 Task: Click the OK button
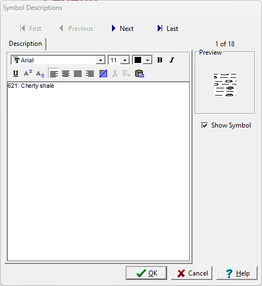coord(147,273)
